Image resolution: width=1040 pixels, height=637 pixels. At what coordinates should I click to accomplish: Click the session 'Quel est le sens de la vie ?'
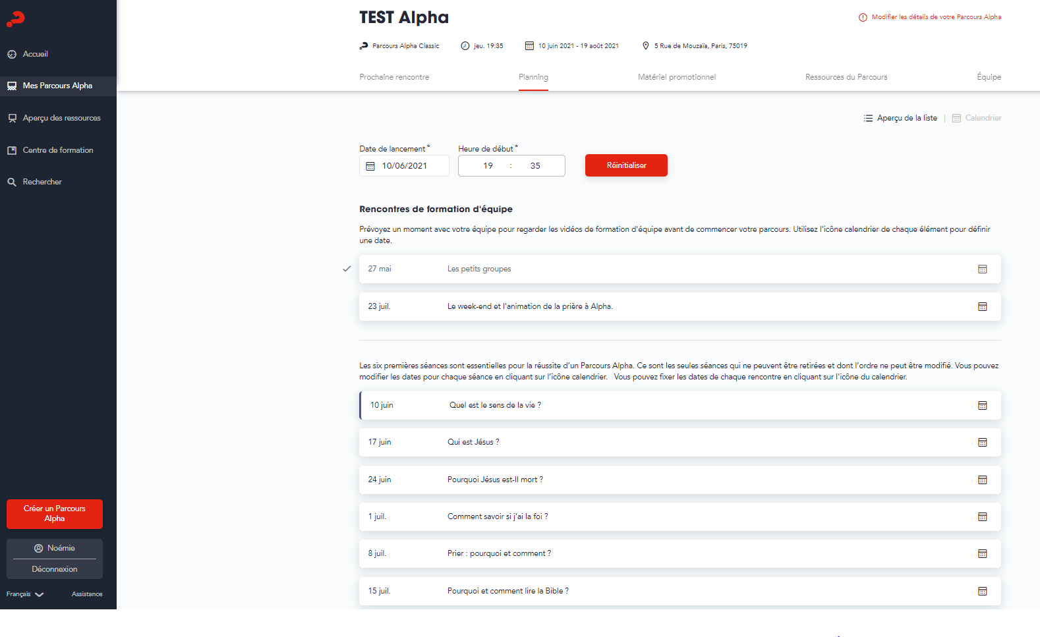495,405
